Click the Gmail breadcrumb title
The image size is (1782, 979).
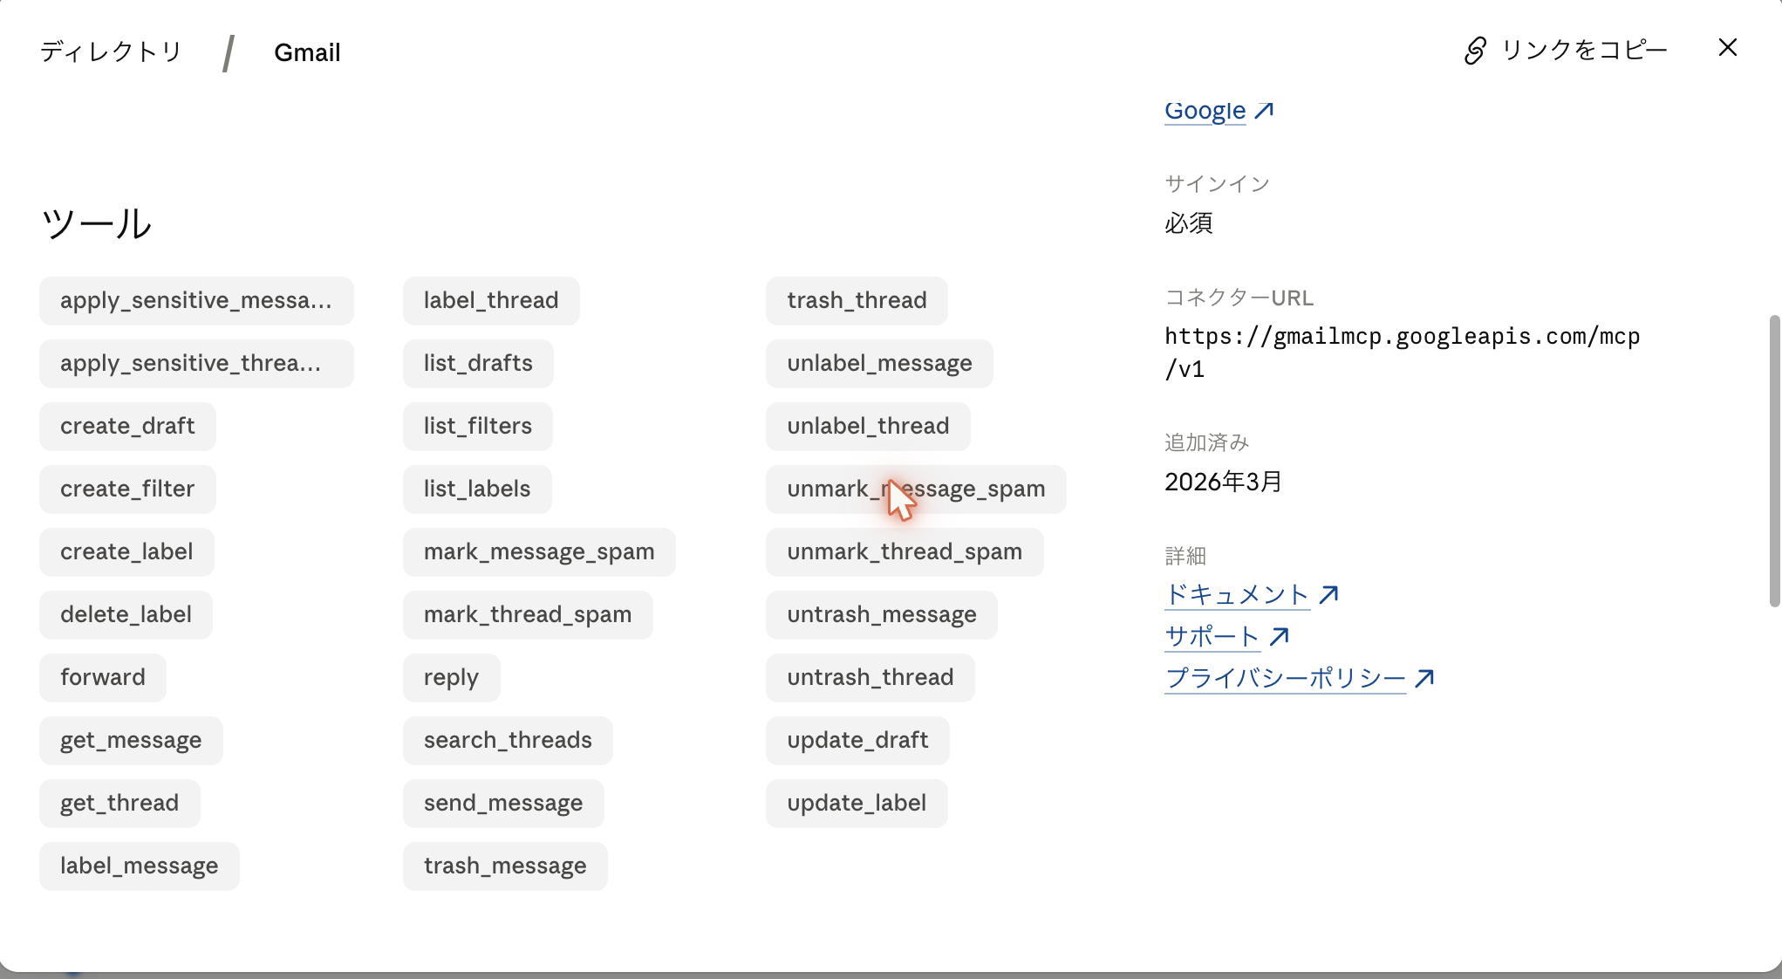click(307, 52)
